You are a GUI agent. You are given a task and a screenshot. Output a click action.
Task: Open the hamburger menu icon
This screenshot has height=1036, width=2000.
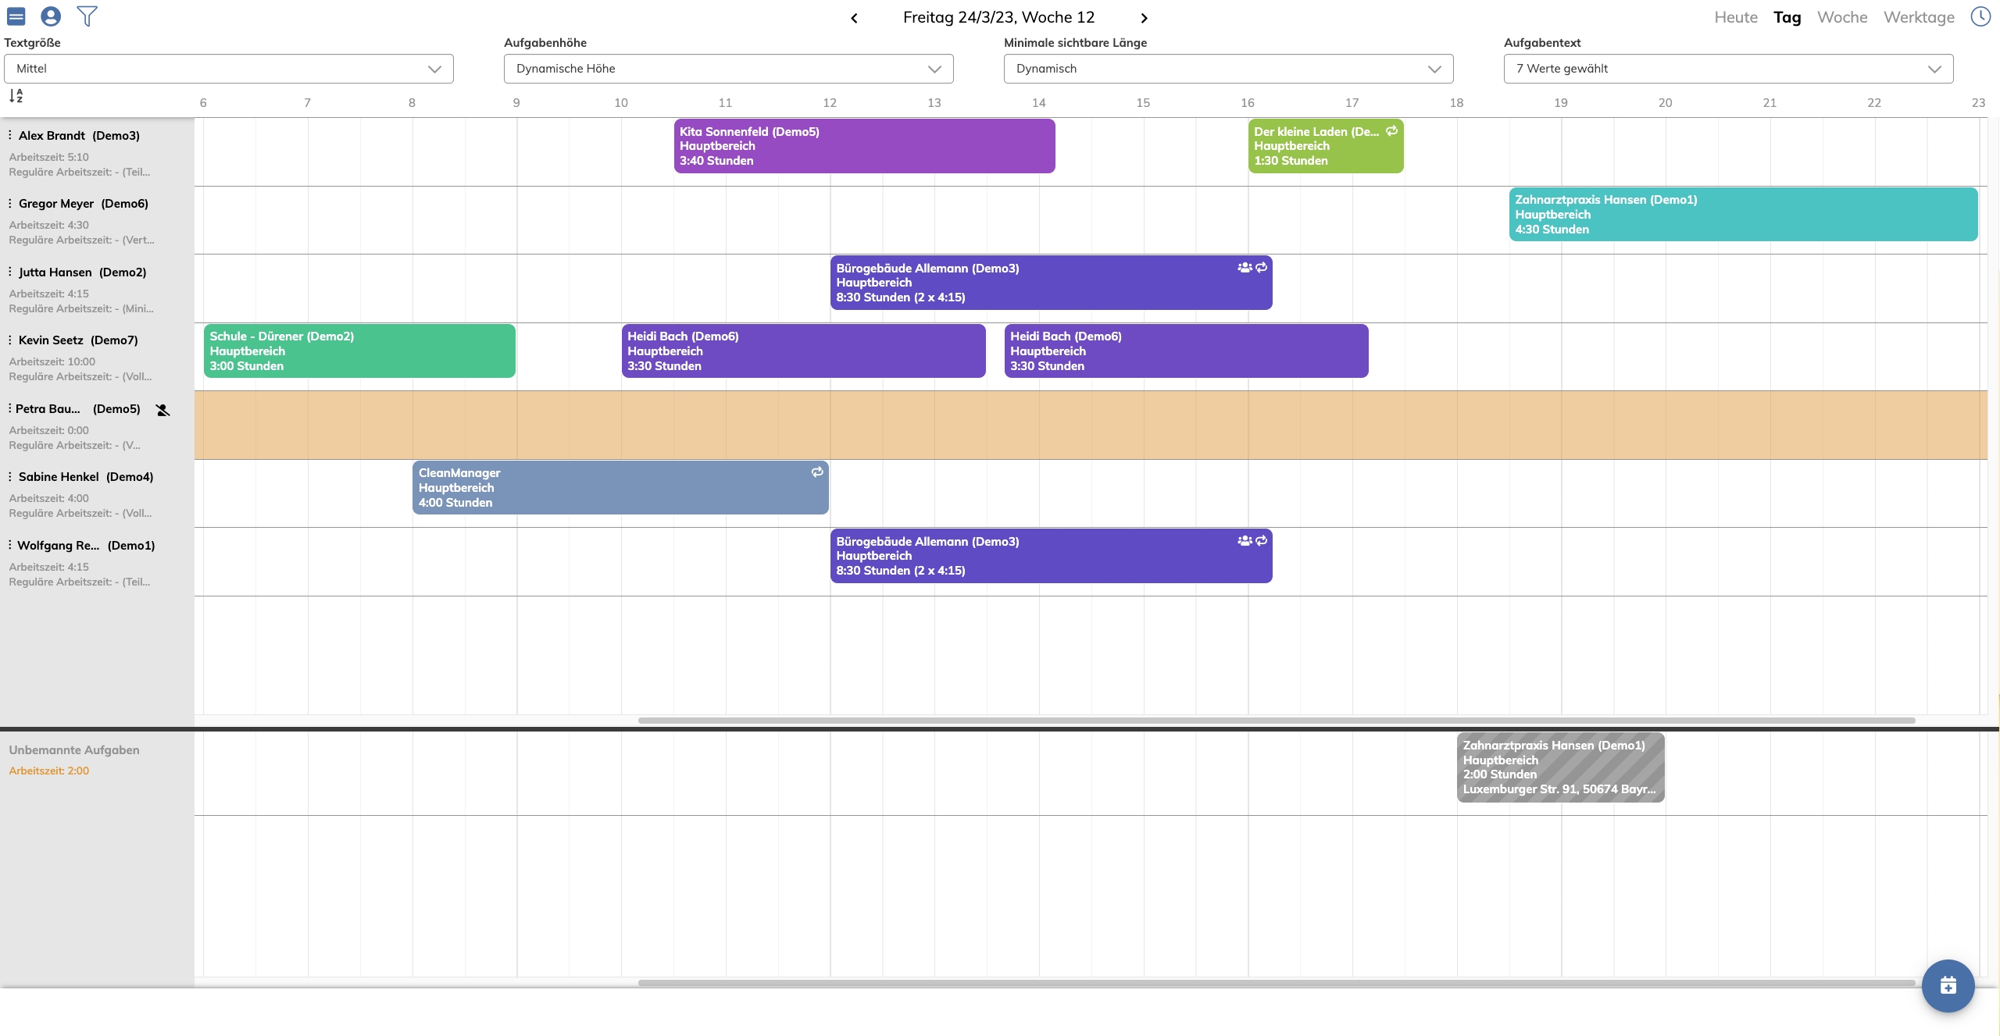click(x=16, y=16)
